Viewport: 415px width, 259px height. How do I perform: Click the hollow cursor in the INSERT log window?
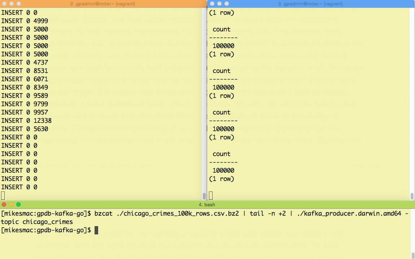click(3, 196)
